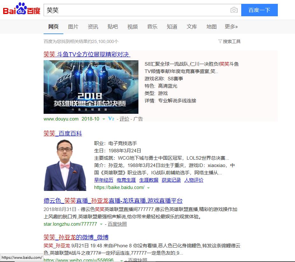Click the https://baike.baidu.com/ URL
295x262 pixels.
click(119, 187)
